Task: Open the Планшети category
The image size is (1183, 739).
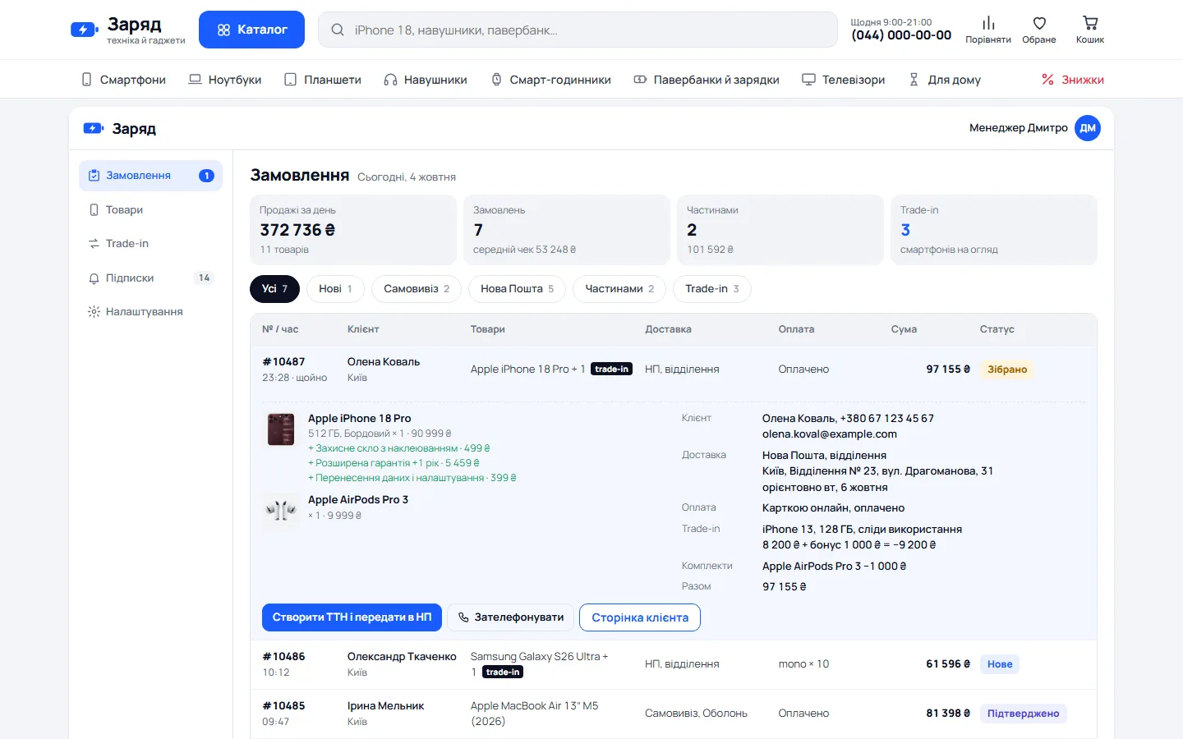Action: pyautogui.click(x=322, y=80)
